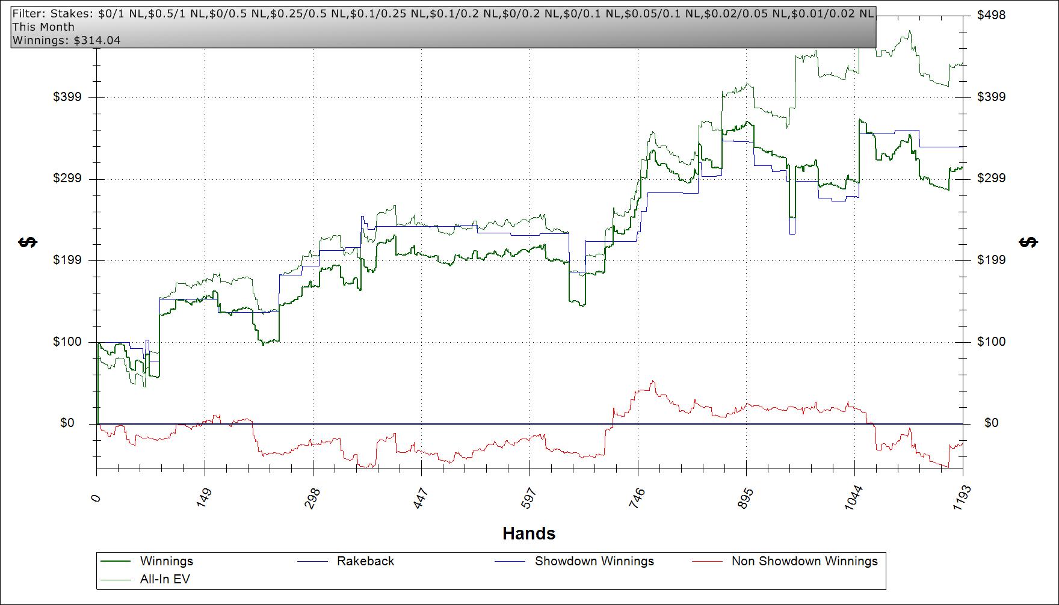The image size is (1059, 605).
Task: Click the Rakeback legend label
Action: (365, 561)
